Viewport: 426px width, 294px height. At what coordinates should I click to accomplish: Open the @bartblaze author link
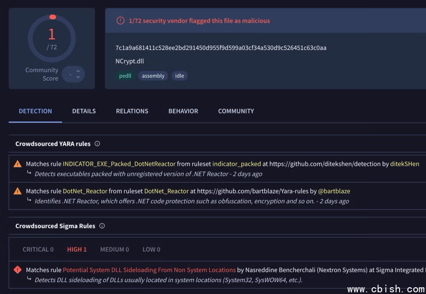[x=334, y=191]
